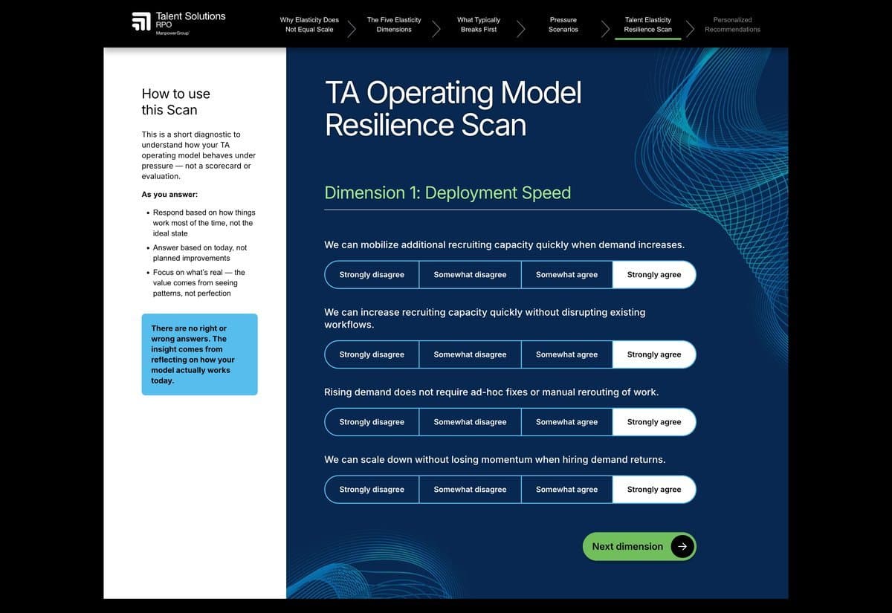Click chevron after What Typically Breaks First

[521, 28]
